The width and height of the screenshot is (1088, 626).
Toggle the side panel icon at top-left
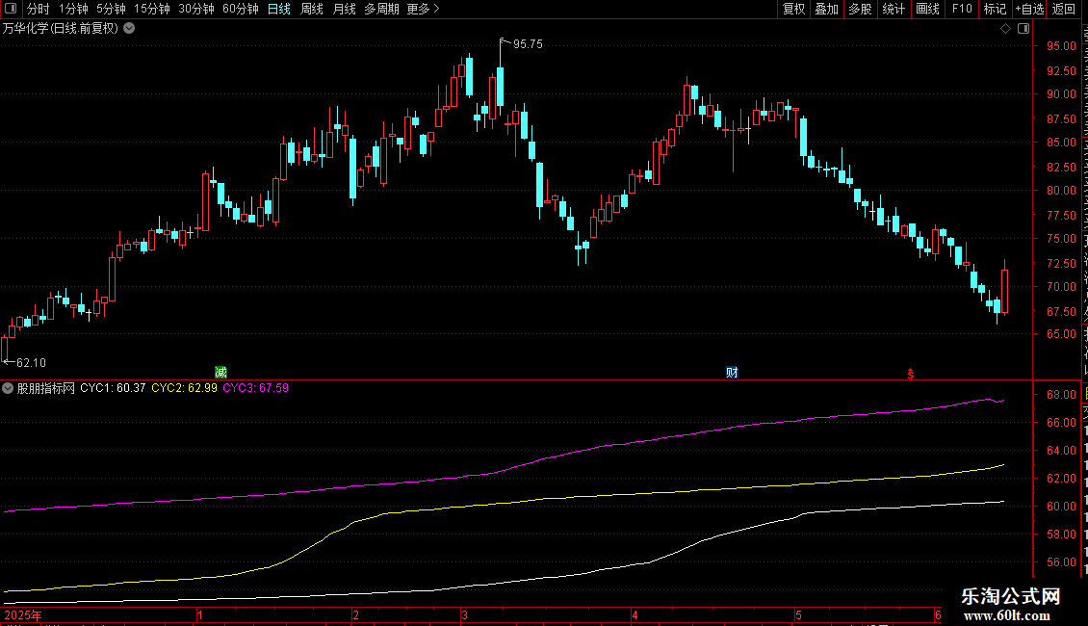tap(11, 9)
